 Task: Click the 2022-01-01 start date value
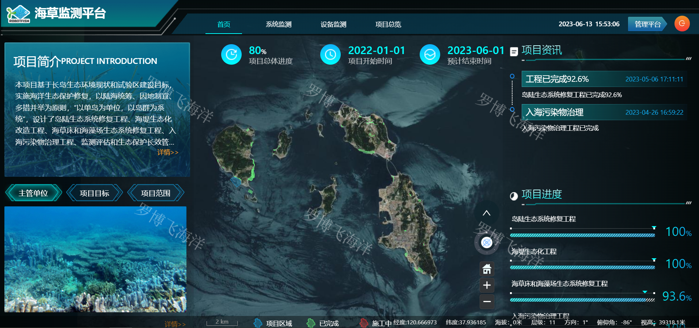377,50
